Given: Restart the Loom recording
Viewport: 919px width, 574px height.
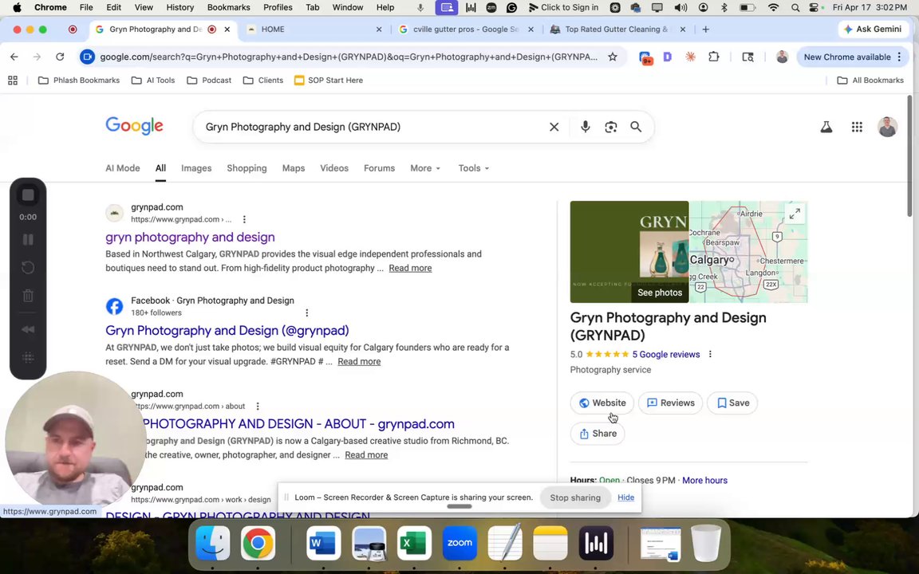Looking at the screenshot, I should (28, 268).
